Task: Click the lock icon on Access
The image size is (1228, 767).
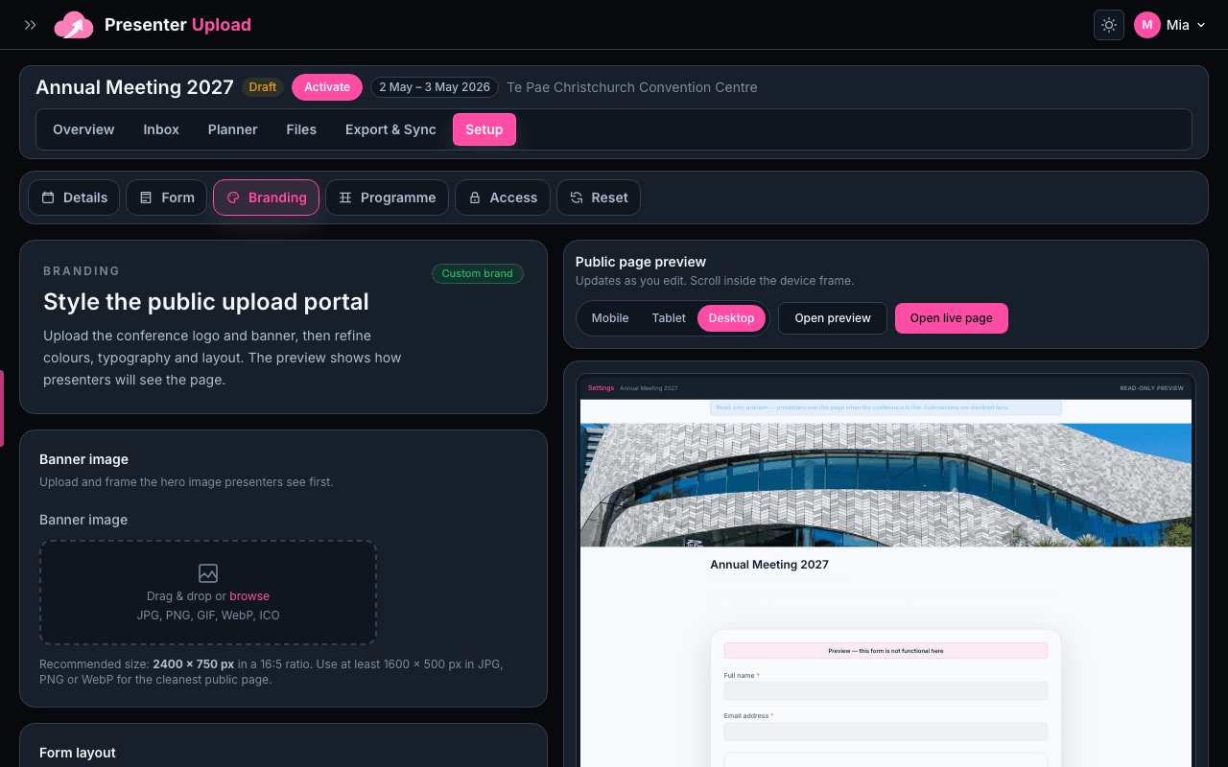Action: (475, 198)
